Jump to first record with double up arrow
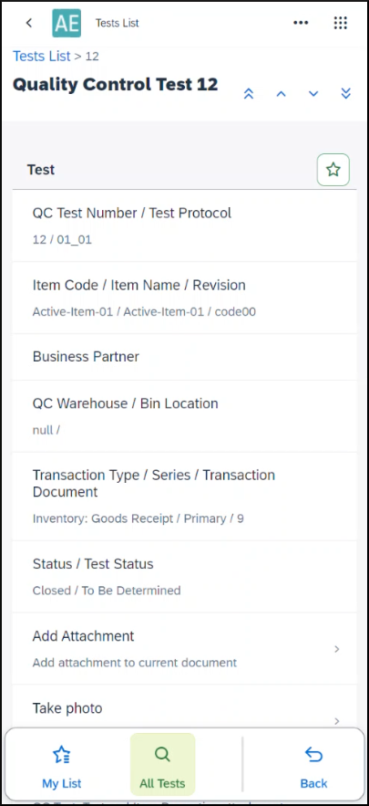369x806 pixels. (x=249, y=93)
